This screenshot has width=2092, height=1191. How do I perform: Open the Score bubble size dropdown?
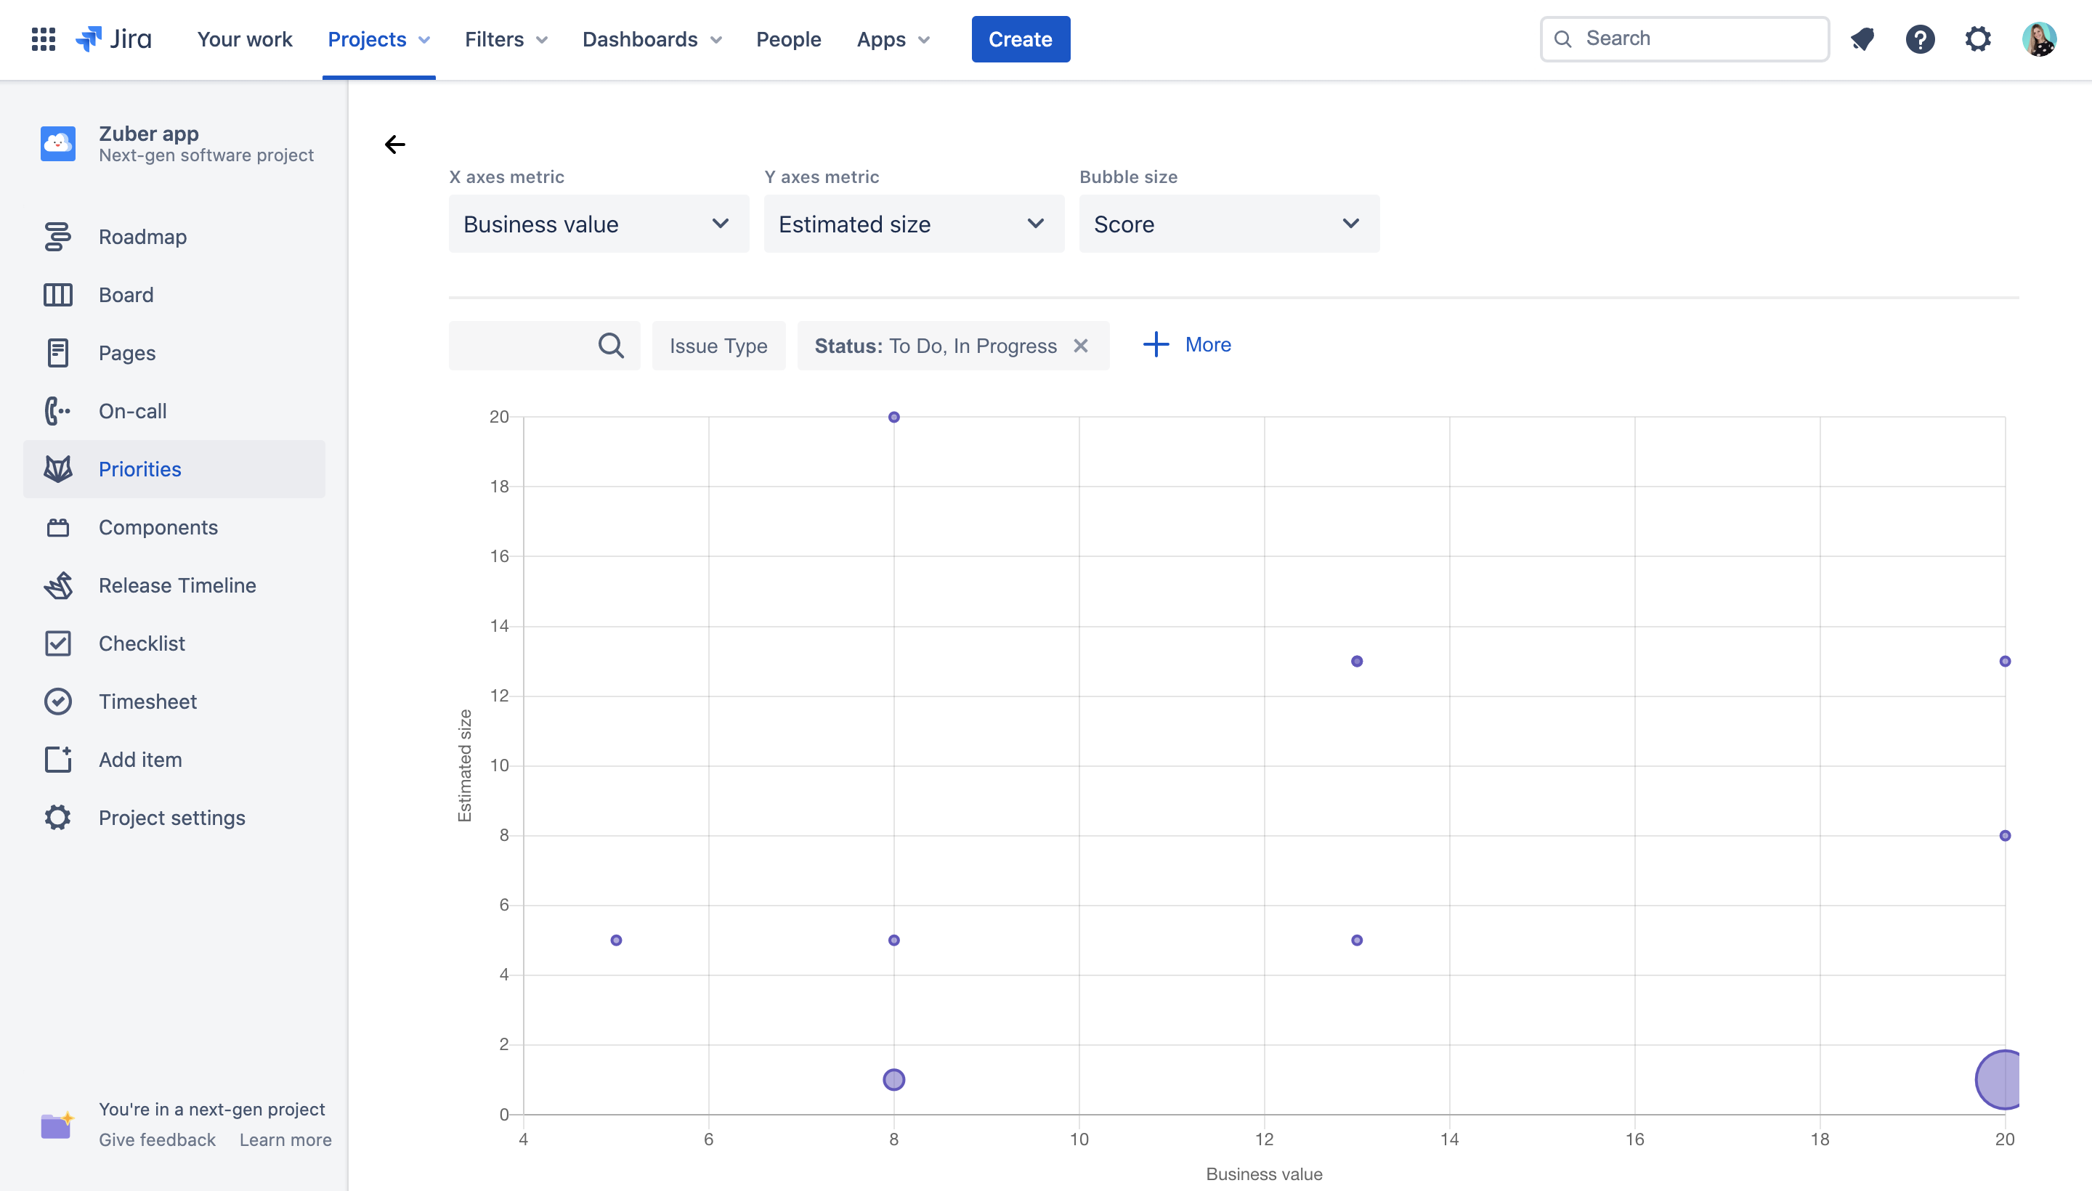[1228, 224]
